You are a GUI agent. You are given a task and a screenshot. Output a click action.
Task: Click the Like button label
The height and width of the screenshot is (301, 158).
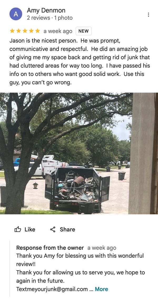30,229
